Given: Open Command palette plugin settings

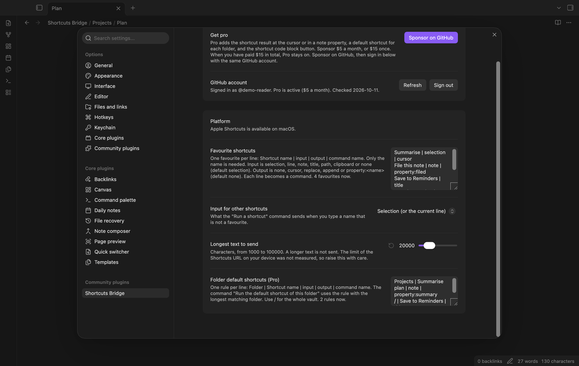Looking at the screenshot, I should click(x=125, y=200).
